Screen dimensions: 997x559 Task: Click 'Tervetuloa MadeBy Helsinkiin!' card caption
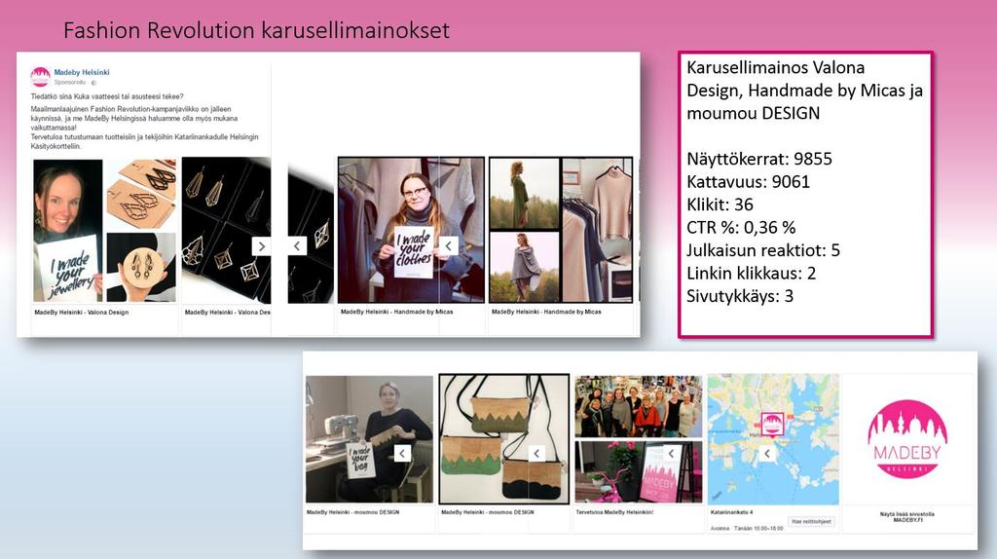[x=615, y=512]
